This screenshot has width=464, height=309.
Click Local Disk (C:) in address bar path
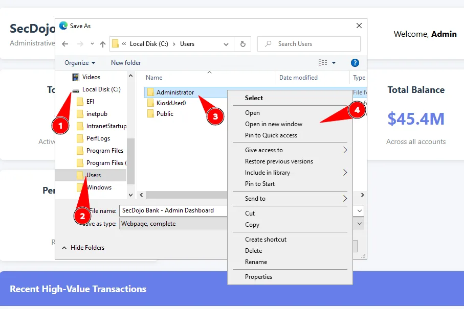click(149, 44)
